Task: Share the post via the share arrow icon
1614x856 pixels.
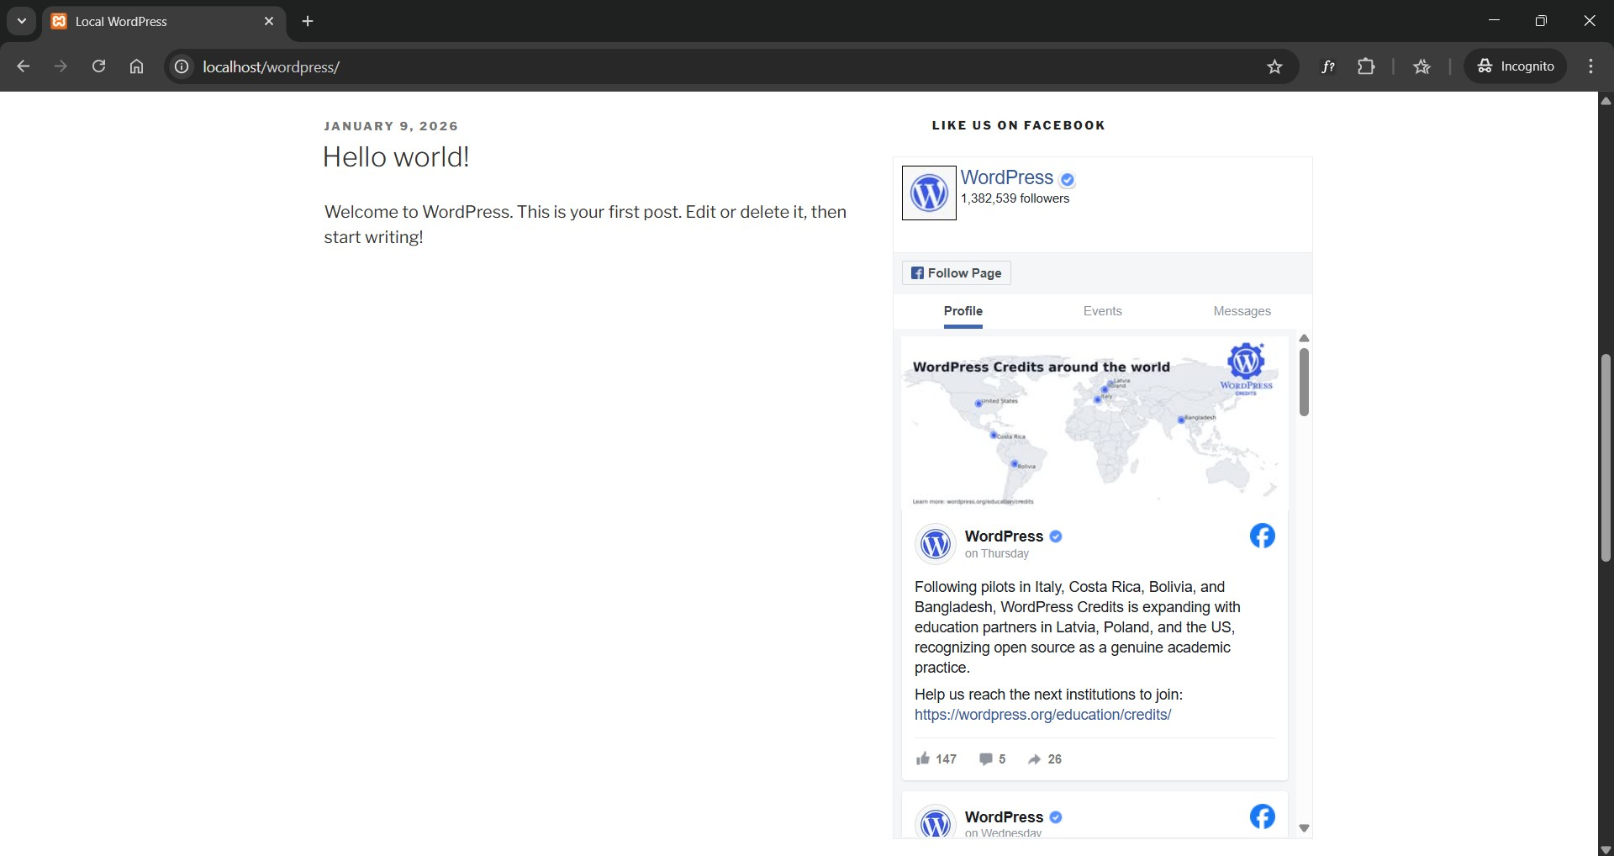Action: tap(1035, 758)
